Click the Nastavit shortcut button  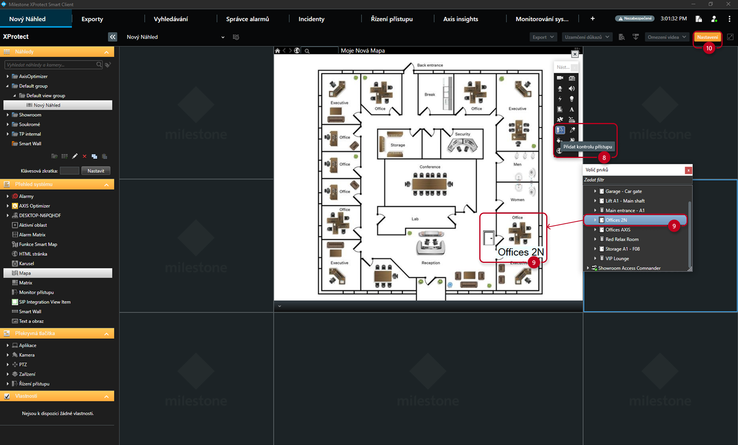[x=96, y=171]
